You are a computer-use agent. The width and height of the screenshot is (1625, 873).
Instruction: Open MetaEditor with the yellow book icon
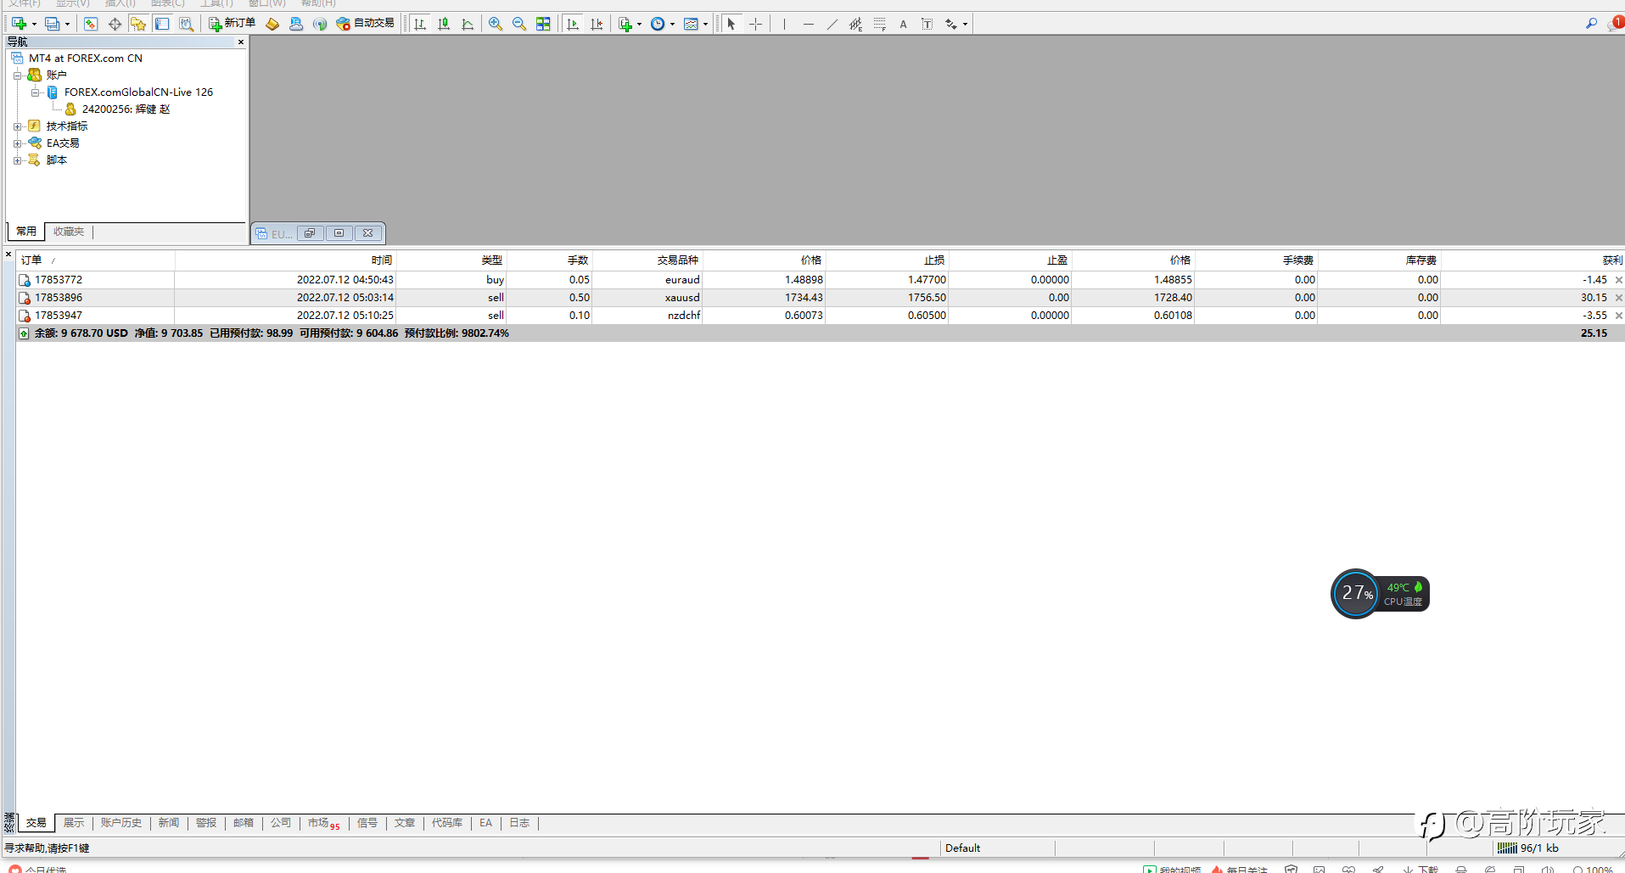coord(272,24)
